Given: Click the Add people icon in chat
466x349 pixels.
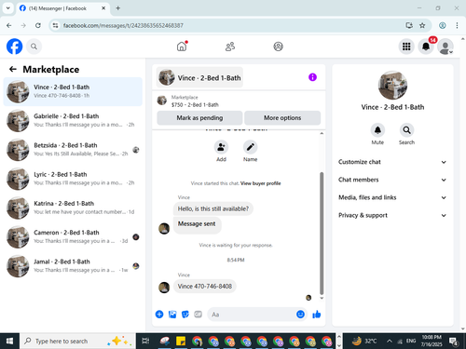Looking at the screenshot, I should [221, 147].
